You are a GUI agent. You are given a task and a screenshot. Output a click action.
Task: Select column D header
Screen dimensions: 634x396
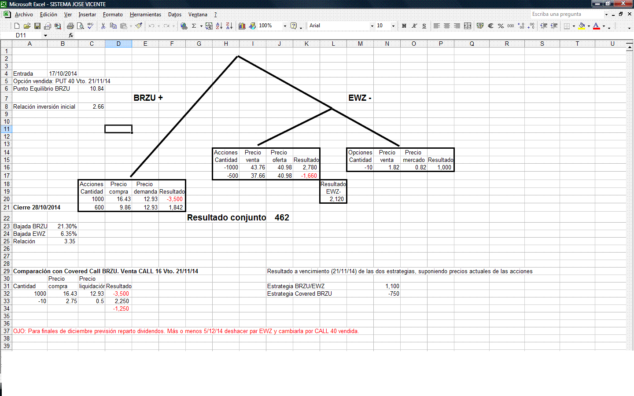[x=118, y=44]
